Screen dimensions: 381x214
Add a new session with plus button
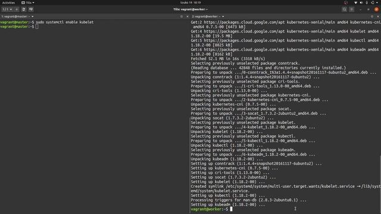17,10
